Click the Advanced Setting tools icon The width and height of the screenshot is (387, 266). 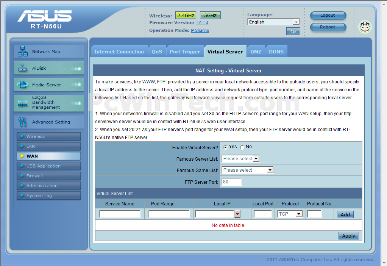pos(22,122)
